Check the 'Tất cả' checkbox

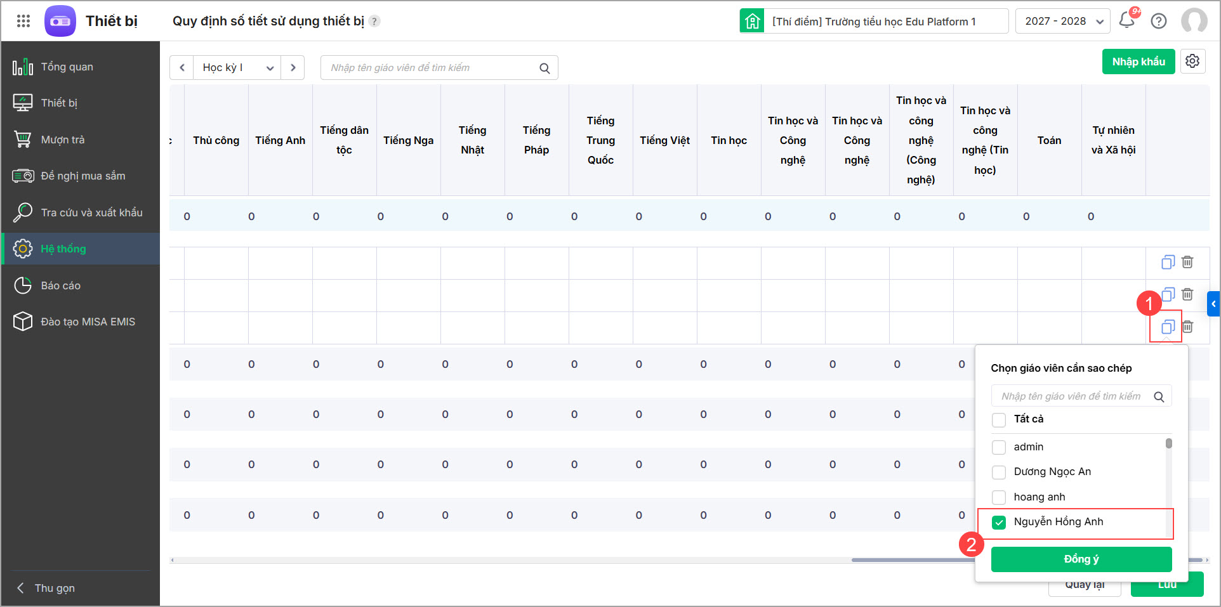point(999,419)
